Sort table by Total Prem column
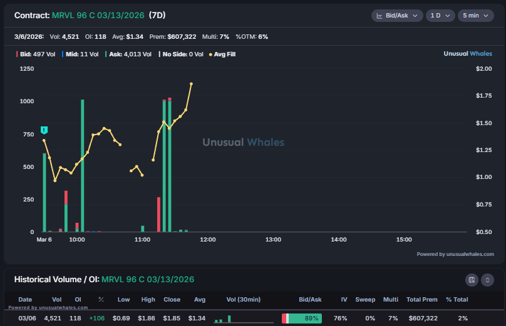The width and height of the screenshot is (506, 326). point(422,299)
